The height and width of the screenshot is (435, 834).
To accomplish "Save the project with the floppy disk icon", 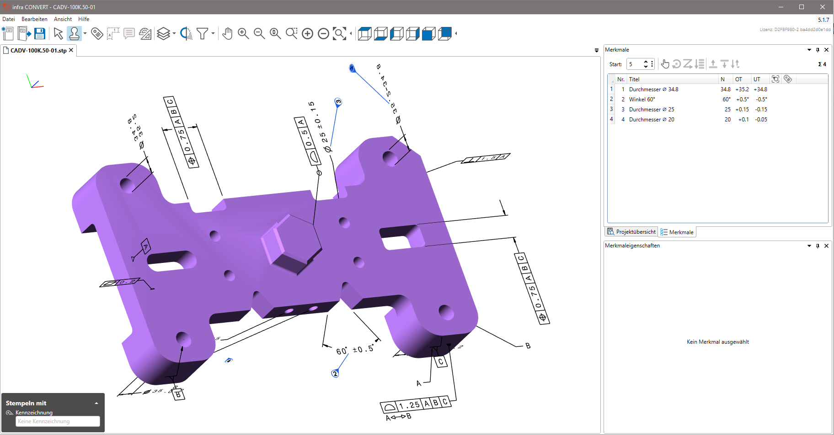I will 40,33.
